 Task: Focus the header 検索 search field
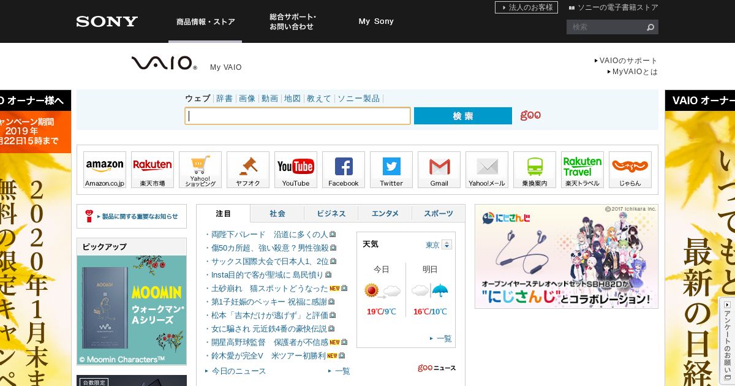click(x=606, y=27)
